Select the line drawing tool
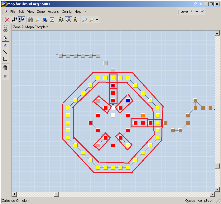Viewport: 221px width, 204px height. (x=5, y=52)
